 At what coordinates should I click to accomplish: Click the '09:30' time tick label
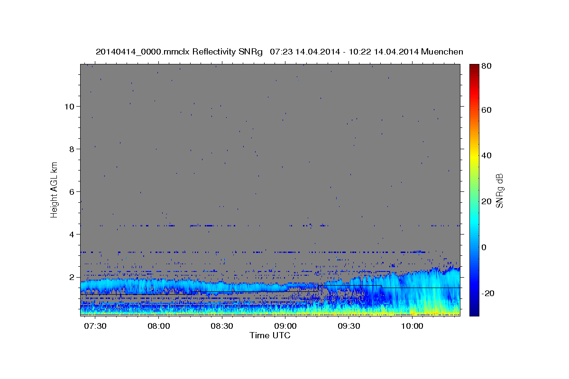click(349, 327)
